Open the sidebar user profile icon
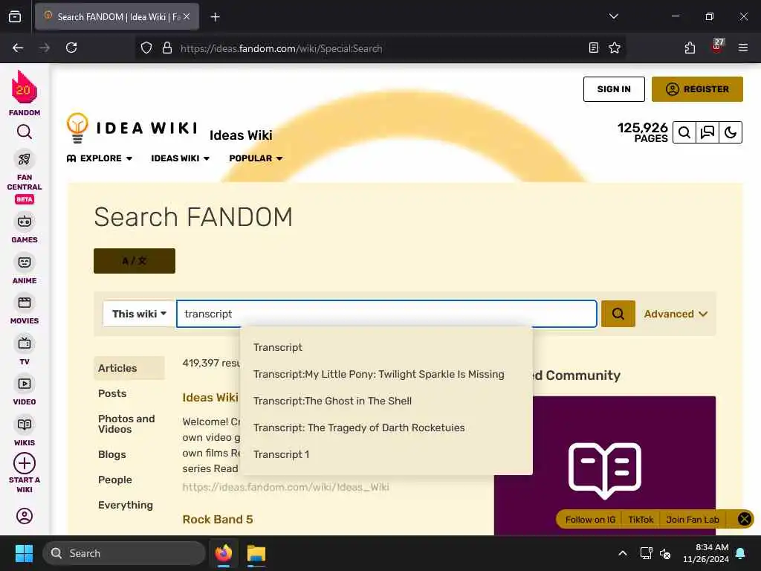Viewport: 761px width, 571px height. pyautogui.click(x=25, y=516)
